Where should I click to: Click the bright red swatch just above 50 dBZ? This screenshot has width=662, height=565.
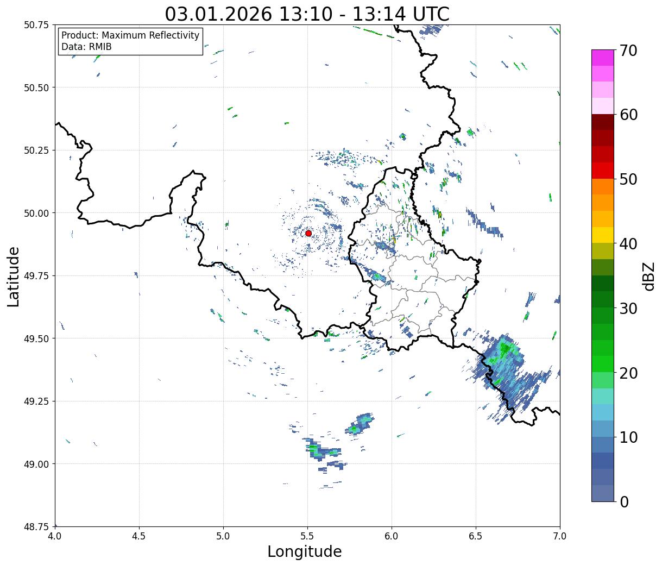point(603,171)
